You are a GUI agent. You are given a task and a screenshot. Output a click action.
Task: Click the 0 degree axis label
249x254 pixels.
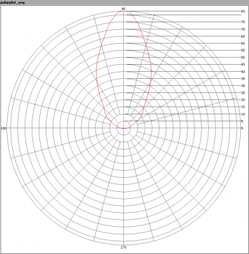point(242,128)
